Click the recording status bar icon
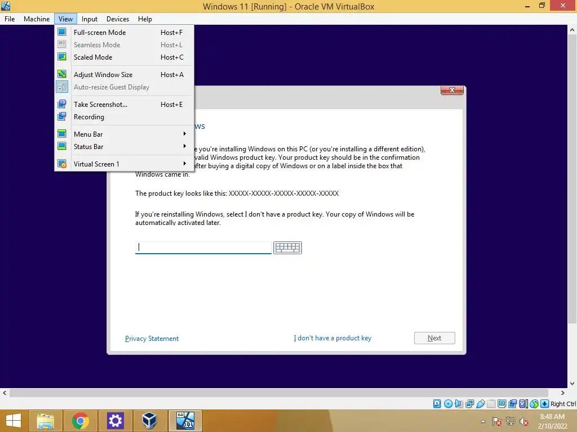The width and height of the screenshot is (577, 432). point(512,404)
